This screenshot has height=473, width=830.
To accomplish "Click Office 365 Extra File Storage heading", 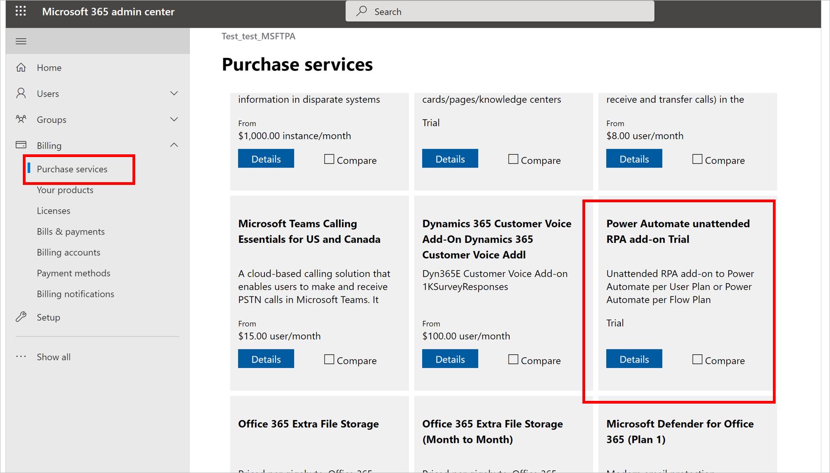I will coord(308,424).
